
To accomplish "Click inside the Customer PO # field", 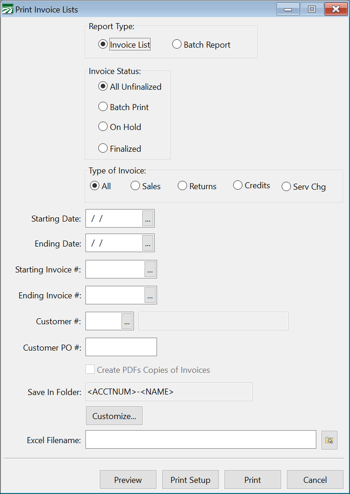I will point(121,347).
